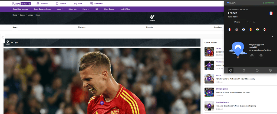The width and height of the screenshot is (277, 114).
Task: Go to Copa Sudamericana page
Action: [x=42, y=9]
